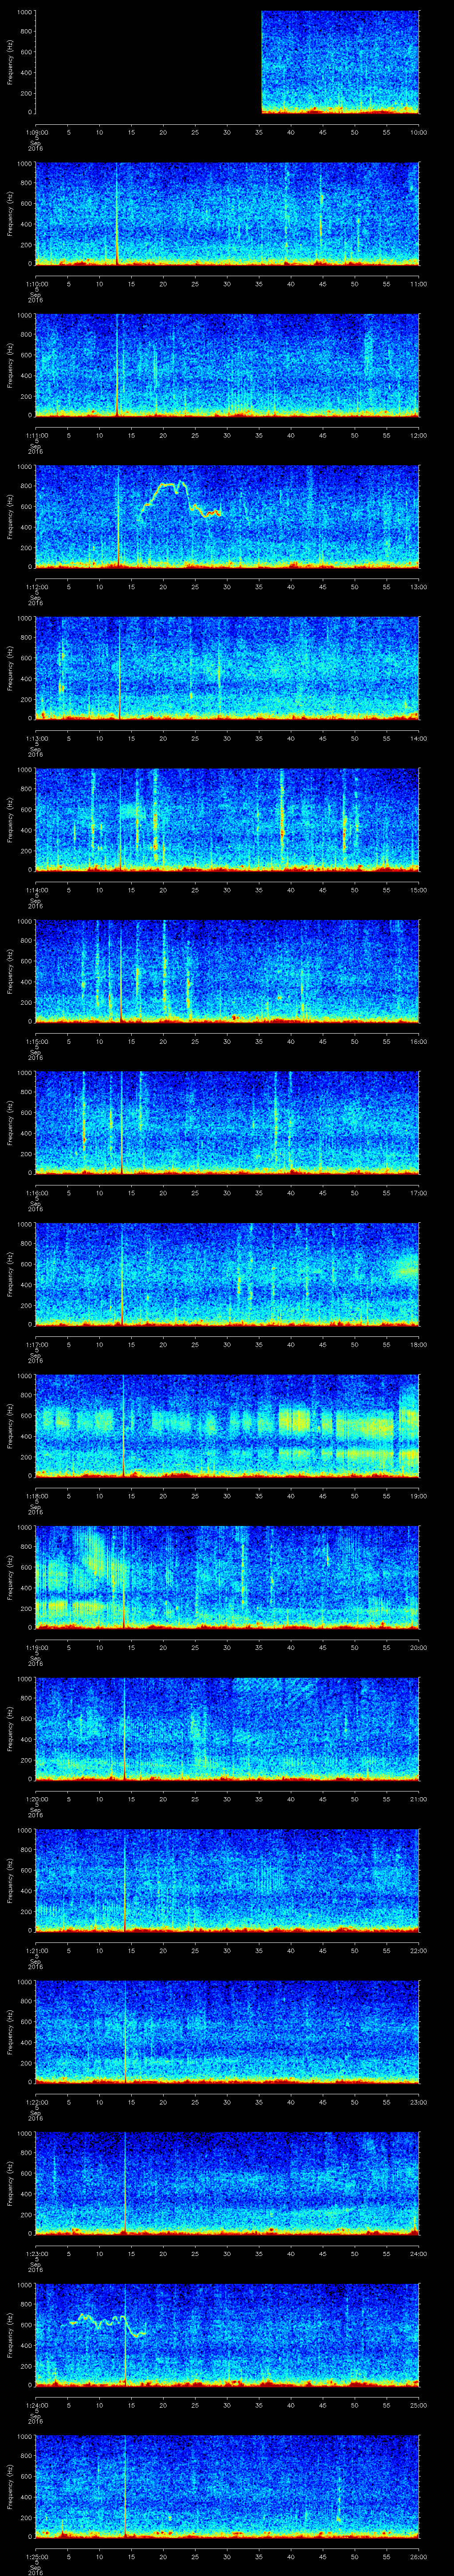Screen dimensions: 454x2576
Task: Select the bright whistle contour in the 1:12:00 spectrogram
Action: click(180, 500)
